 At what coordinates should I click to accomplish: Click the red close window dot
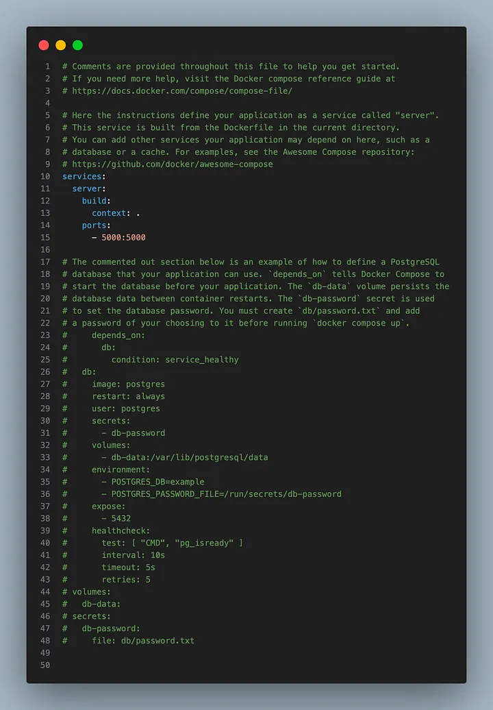44,45
